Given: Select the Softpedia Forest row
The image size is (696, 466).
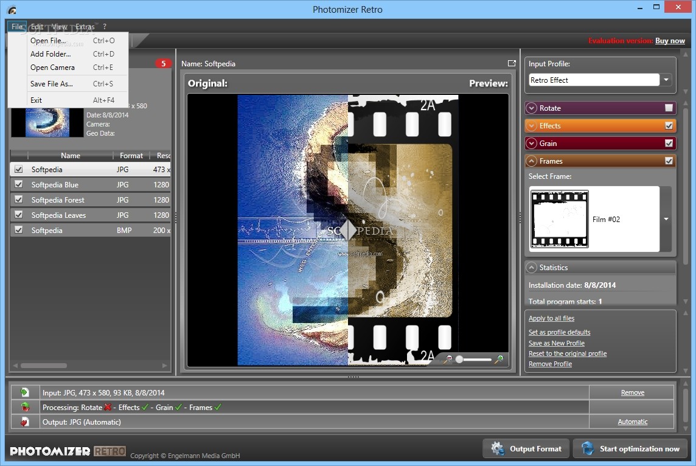Looking at the screenshot, I should [91, 200].
